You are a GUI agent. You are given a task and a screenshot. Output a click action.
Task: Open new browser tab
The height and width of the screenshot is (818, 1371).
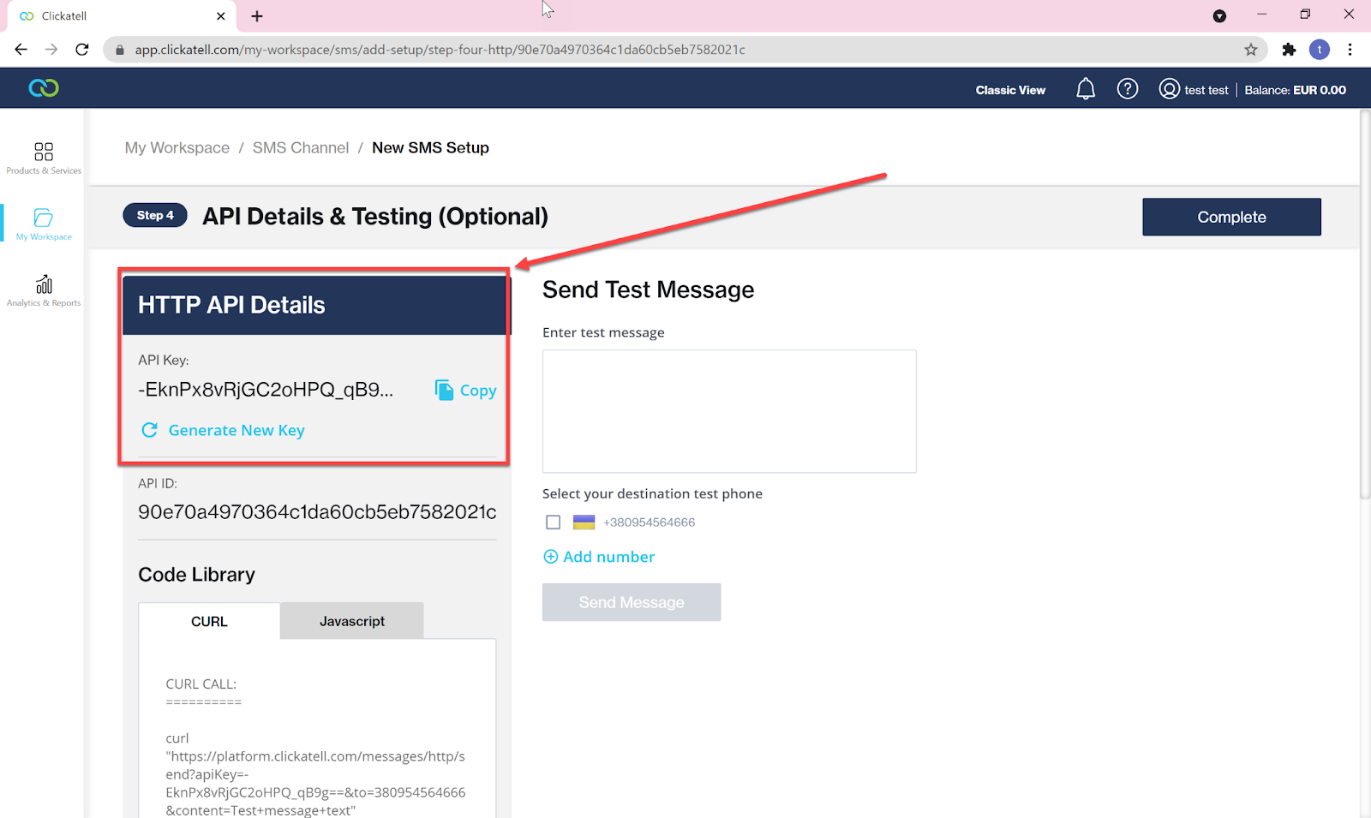click(257, 16)
